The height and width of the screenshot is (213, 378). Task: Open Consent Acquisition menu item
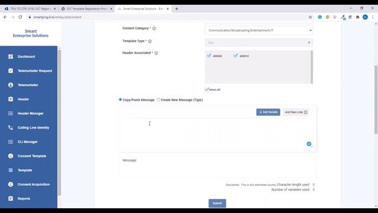pyautogui.click(x=34, y=185)
